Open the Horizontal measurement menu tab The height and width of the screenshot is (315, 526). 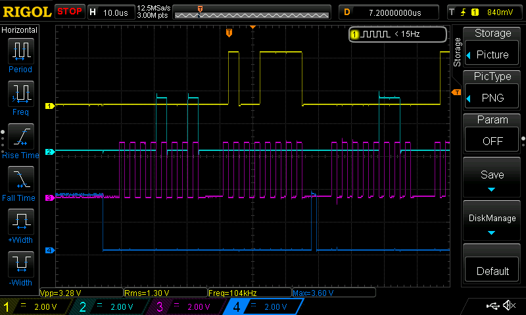(x=20, y=30)
